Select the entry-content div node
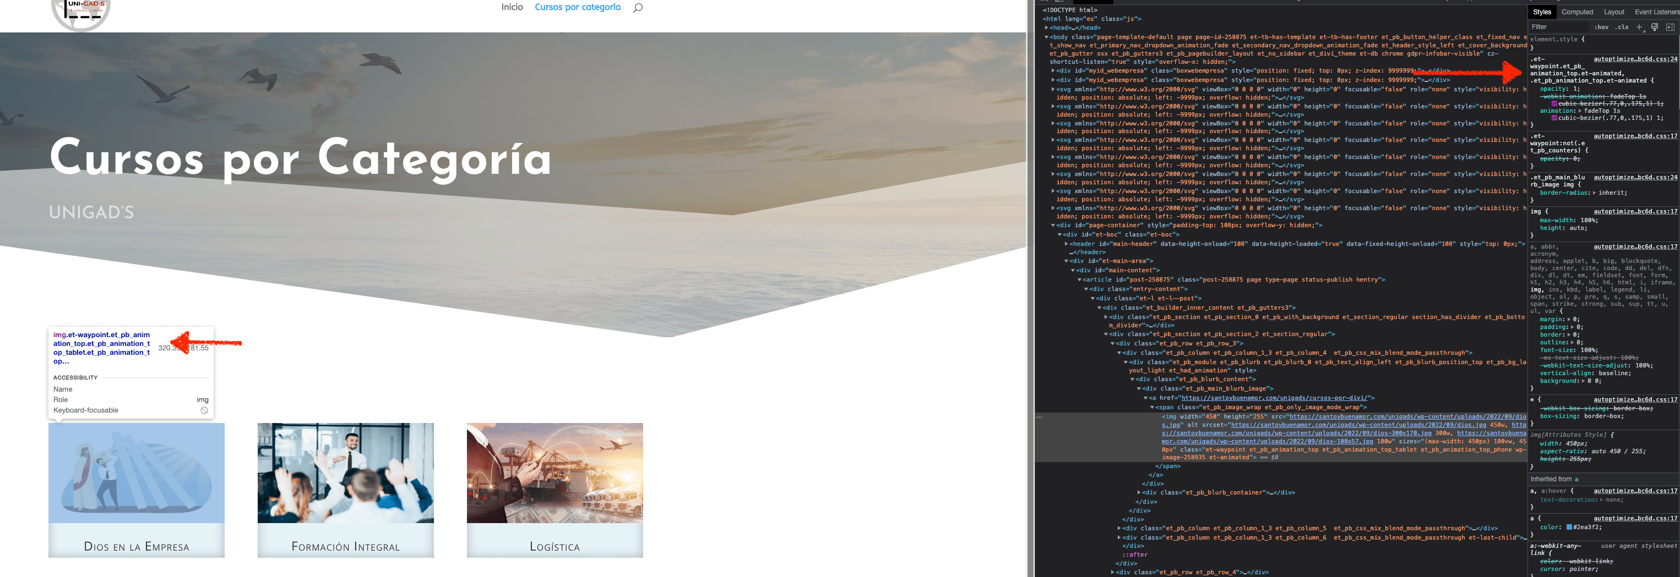Screen dimensions: 1680x577 [1139, 289]
